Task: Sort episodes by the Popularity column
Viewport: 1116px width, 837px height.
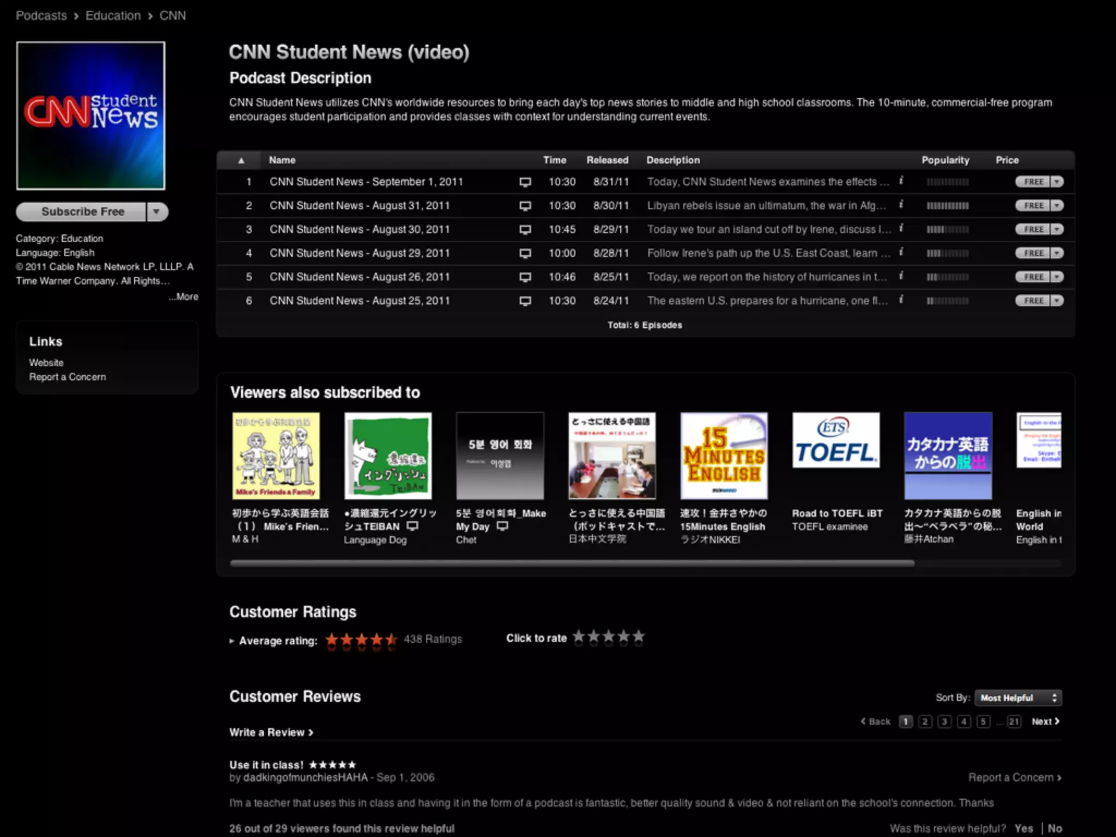Action: pos(945,160)
